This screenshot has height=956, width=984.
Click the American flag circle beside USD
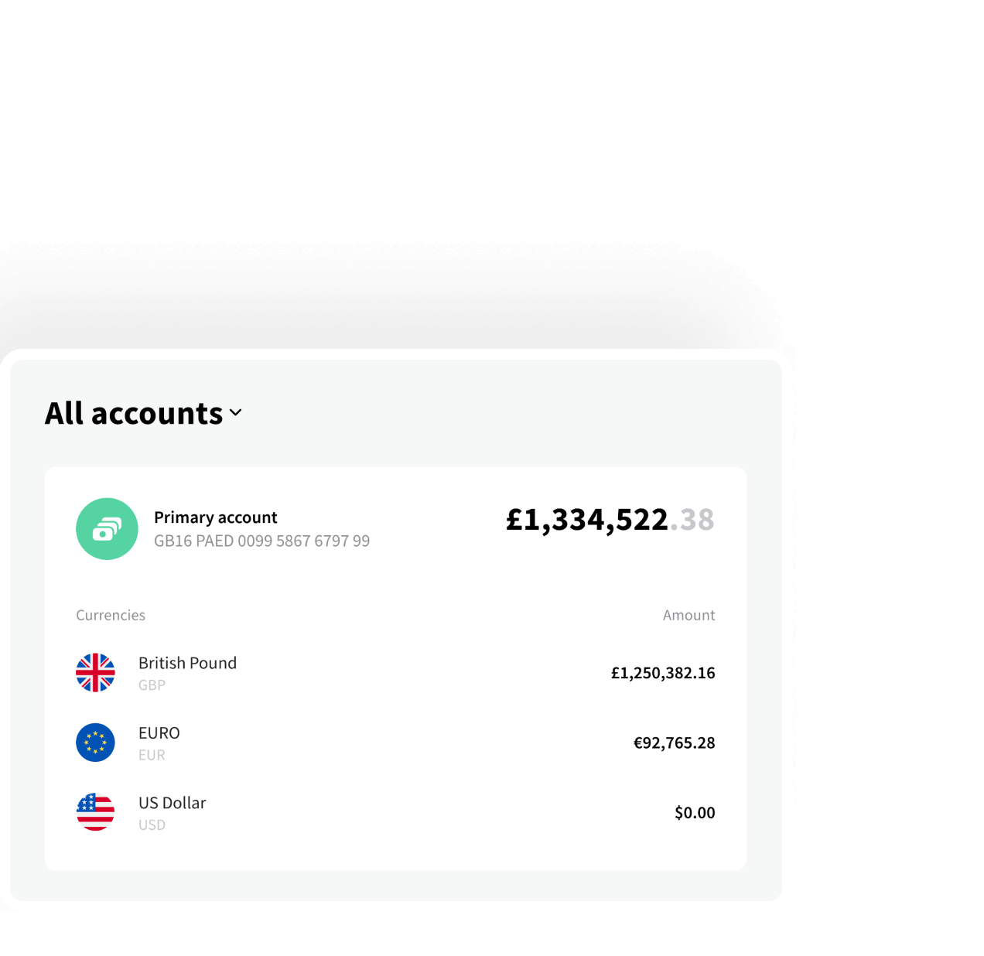point(95,812)
